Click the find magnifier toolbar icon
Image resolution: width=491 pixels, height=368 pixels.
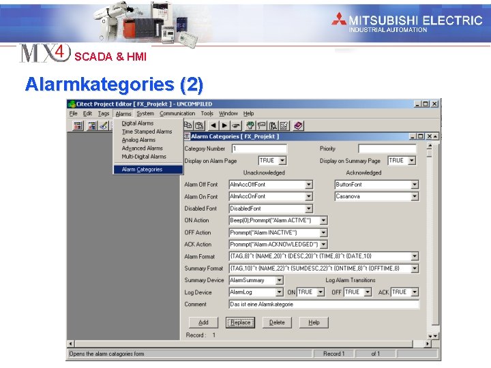click(x=273, y=125)
